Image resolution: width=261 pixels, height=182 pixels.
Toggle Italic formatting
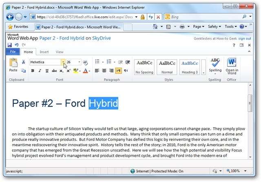(40, 71)
